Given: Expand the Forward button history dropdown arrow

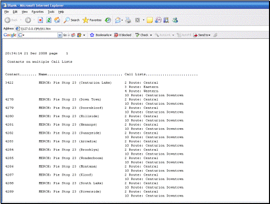Looking at the screenshot, I should tap(34, 20).
